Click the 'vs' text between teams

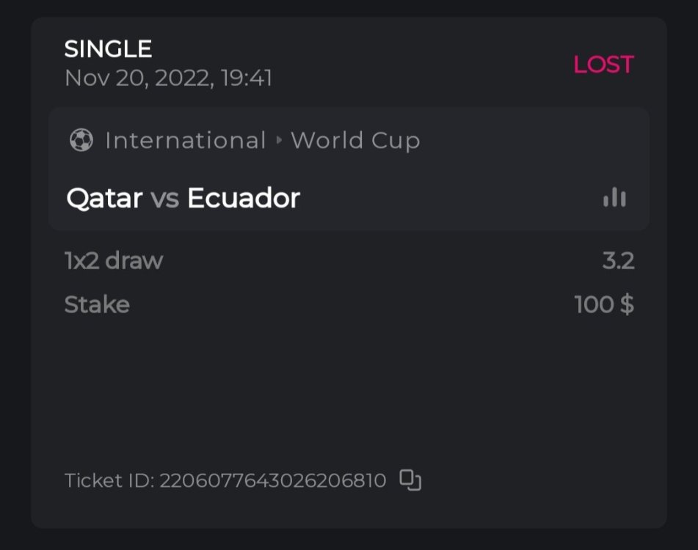click(165, 198)
